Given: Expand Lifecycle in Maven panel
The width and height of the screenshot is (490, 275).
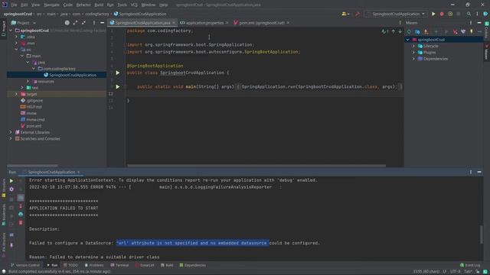Looking at the screenshot, I should 413,46.
